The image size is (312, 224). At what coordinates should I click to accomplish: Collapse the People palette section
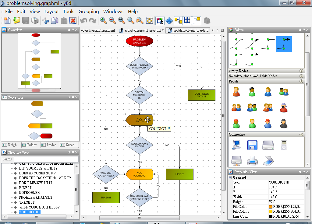[301, 81]
